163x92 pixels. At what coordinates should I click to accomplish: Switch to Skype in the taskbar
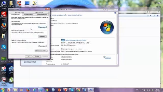coord(72,90)
